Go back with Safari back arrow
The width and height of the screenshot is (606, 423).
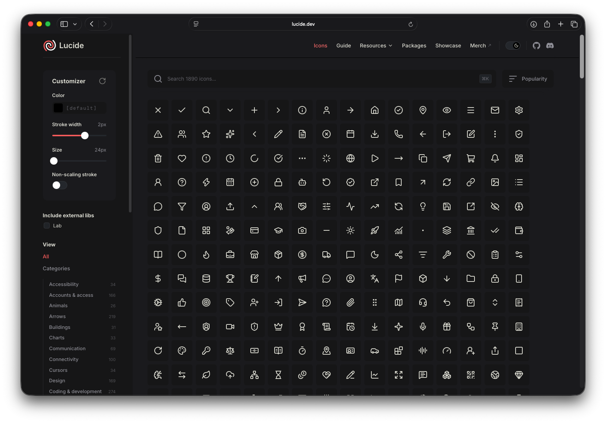[92, 24]
